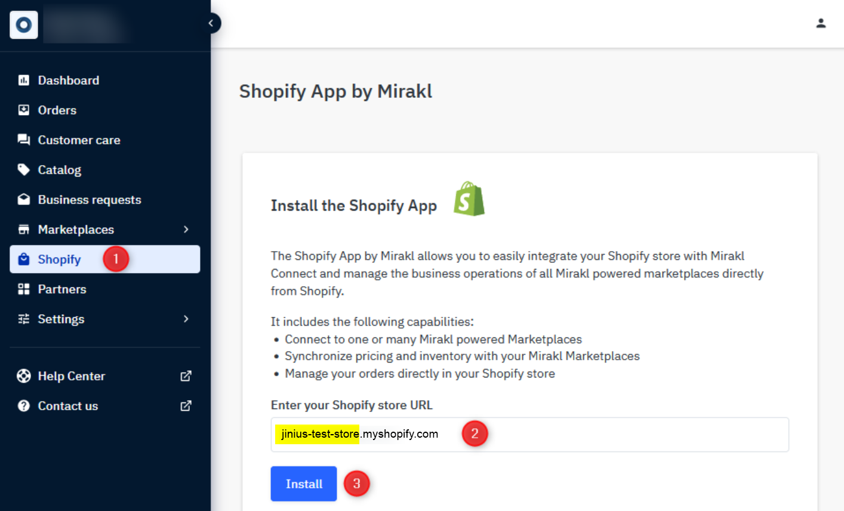Click 'It includes the following capabilities:' text
This screenshot has height=511, width=844.
pyautogui.click(x=372, y=321)
